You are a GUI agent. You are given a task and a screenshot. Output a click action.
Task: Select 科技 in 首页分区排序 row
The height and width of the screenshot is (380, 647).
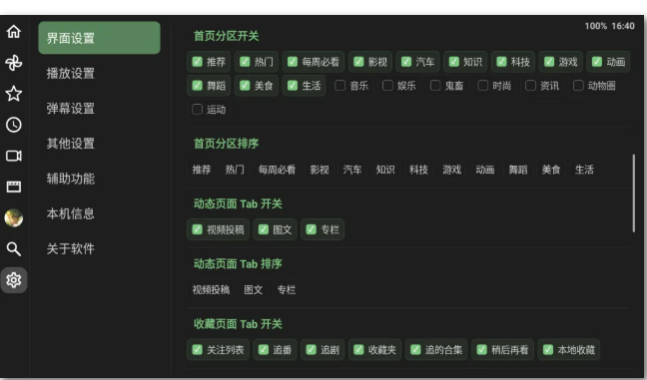pos(418,170)
